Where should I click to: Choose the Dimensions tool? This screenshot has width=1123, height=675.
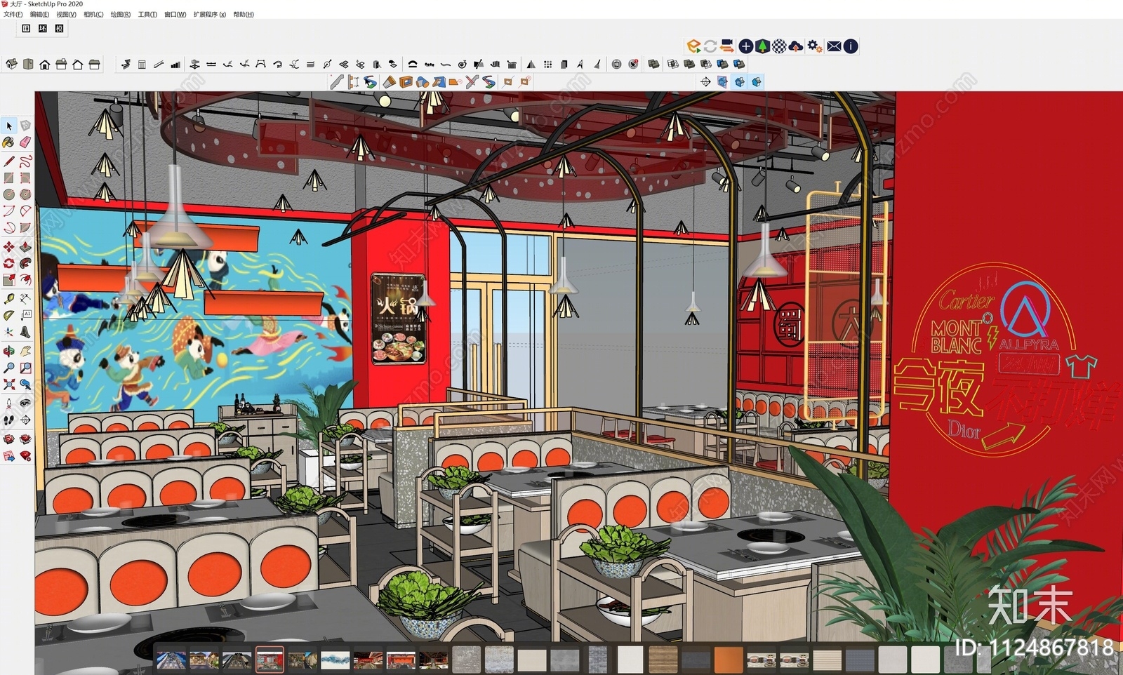(x=25, y=298)
